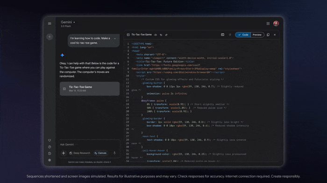The width and height of the screenshot is (327, 183).
Task: Focus the Ask Gemini input field
Action: 90,144
